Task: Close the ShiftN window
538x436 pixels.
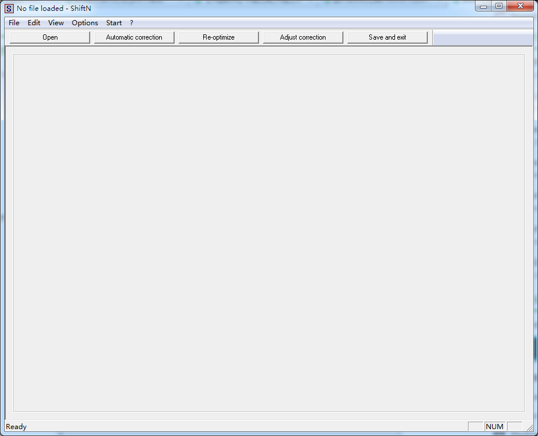Action: pyautogui.click(x=520, y=6)
